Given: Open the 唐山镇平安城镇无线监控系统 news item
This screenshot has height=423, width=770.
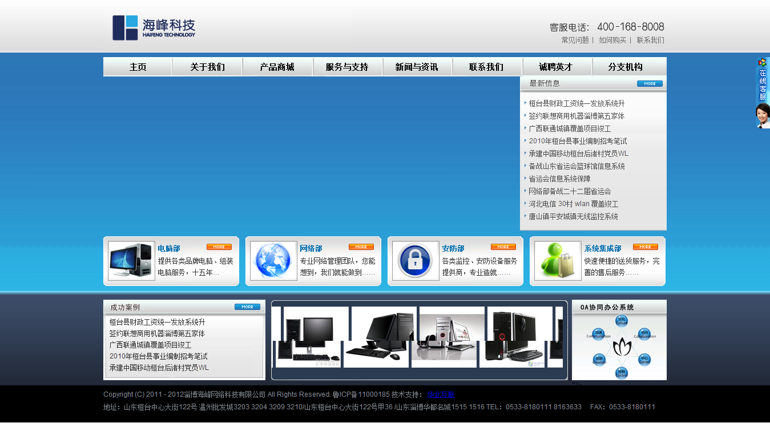Looking at the screenshot, I should pos(573,216).
